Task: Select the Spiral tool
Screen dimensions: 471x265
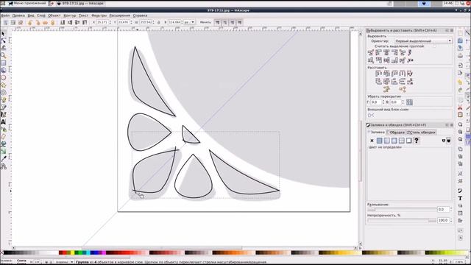Action: [3, 92]
